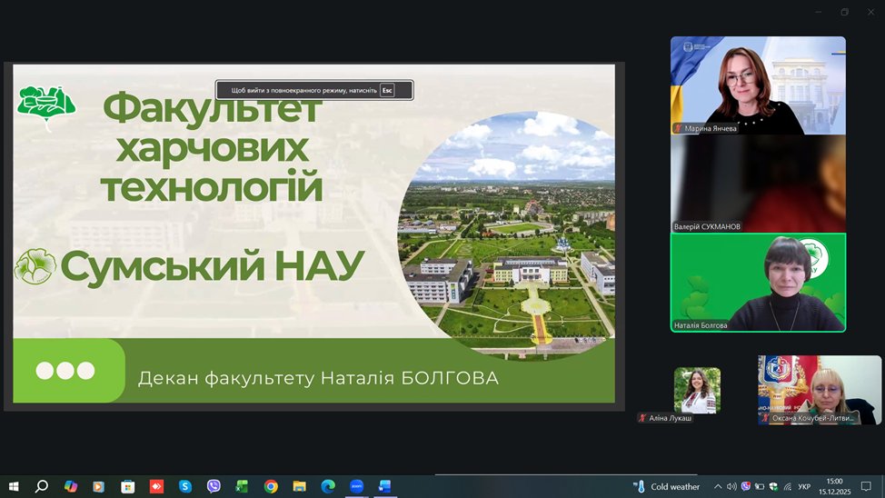Image resolution: width=885 pixels, height=498 pixels.
Task: Select the top-right participant's video tile
Action: [758, 85]
